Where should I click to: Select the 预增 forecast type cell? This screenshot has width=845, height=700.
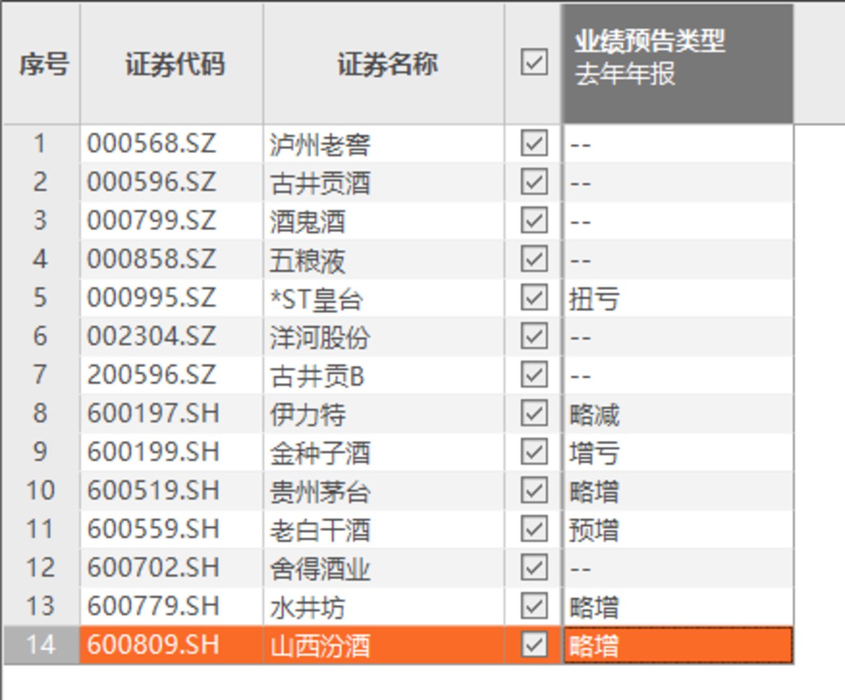[678, 530]
